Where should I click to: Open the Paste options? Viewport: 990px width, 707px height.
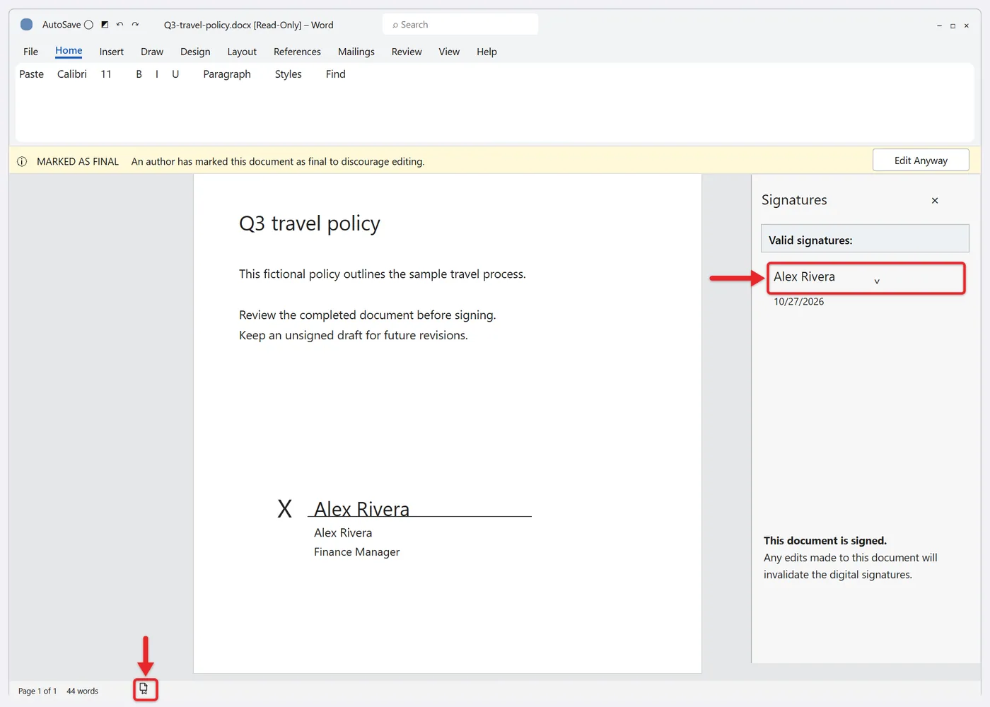(x=31, y=74)
